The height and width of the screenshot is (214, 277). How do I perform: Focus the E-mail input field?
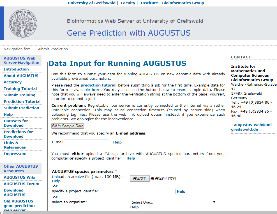click(87, 142)
